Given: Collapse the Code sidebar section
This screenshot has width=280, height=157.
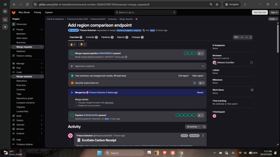Looking at the screenshot, I should click(x=42, y=72).
